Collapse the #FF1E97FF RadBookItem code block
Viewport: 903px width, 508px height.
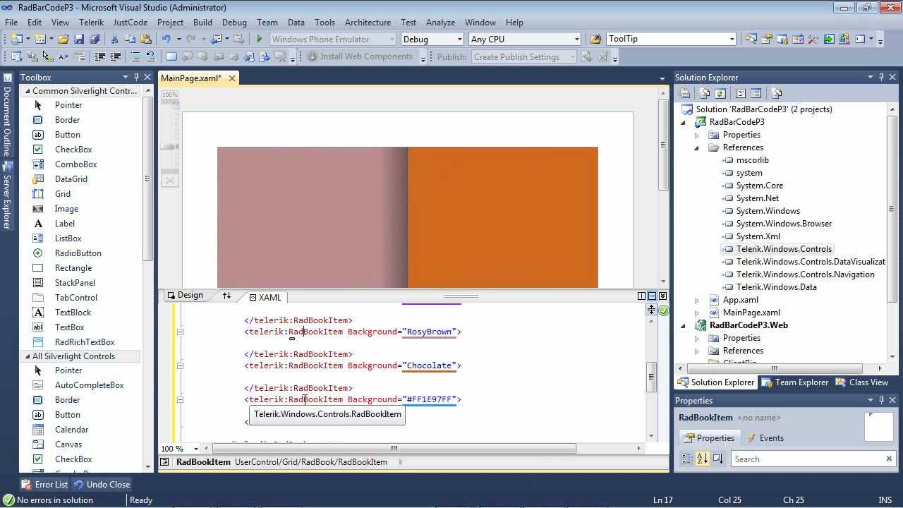(180, 399)
